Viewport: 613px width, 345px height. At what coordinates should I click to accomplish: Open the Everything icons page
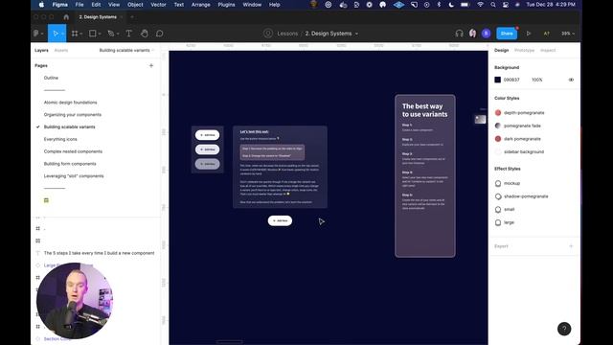point(60,139)
